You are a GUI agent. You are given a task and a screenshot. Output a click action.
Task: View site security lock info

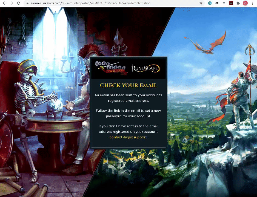(x=27, y=3)
